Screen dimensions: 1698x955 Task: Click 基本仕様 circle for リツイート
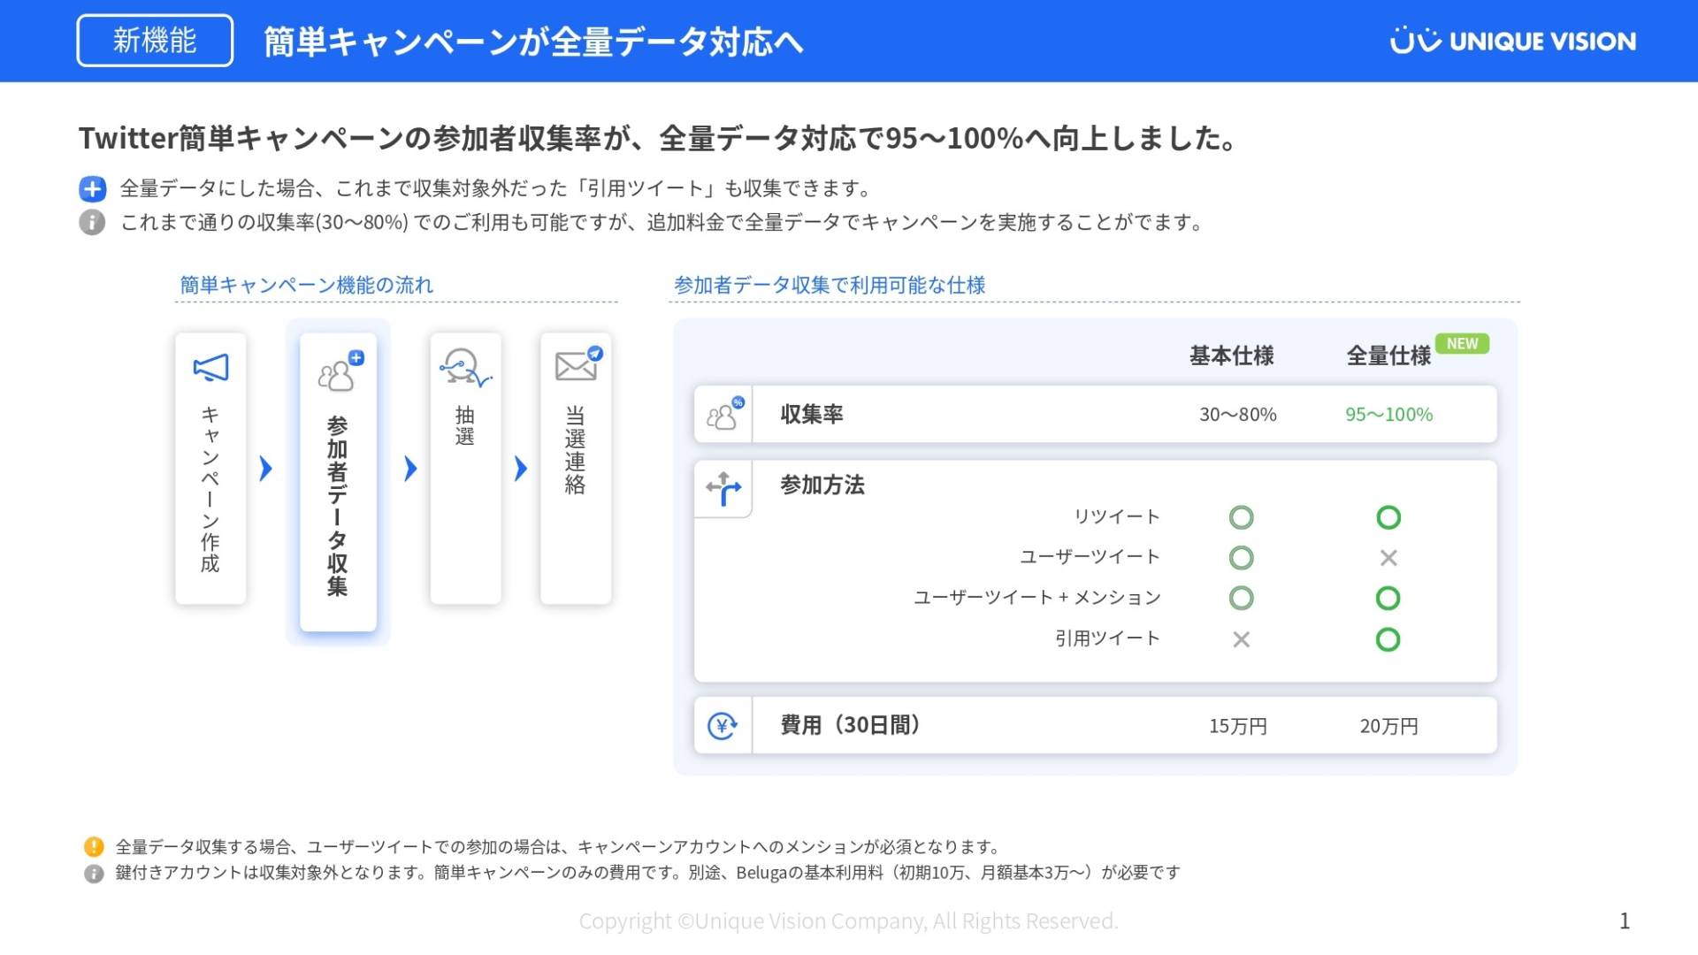(1241, 517)
